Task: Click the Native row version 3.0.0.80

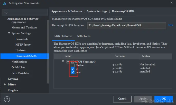Action: [x=117, y=65]
